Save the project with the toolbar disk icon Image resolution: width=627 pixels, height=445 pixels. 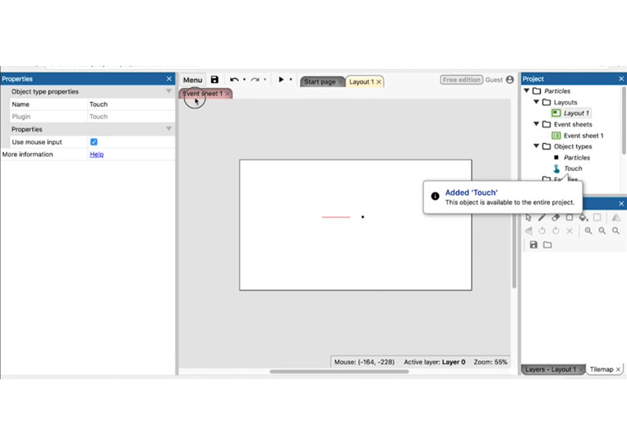(214, 80)
